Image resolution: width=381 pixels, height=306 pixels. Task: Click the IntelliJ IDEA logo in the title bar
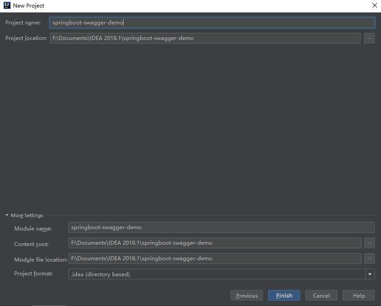coord(7,5)
